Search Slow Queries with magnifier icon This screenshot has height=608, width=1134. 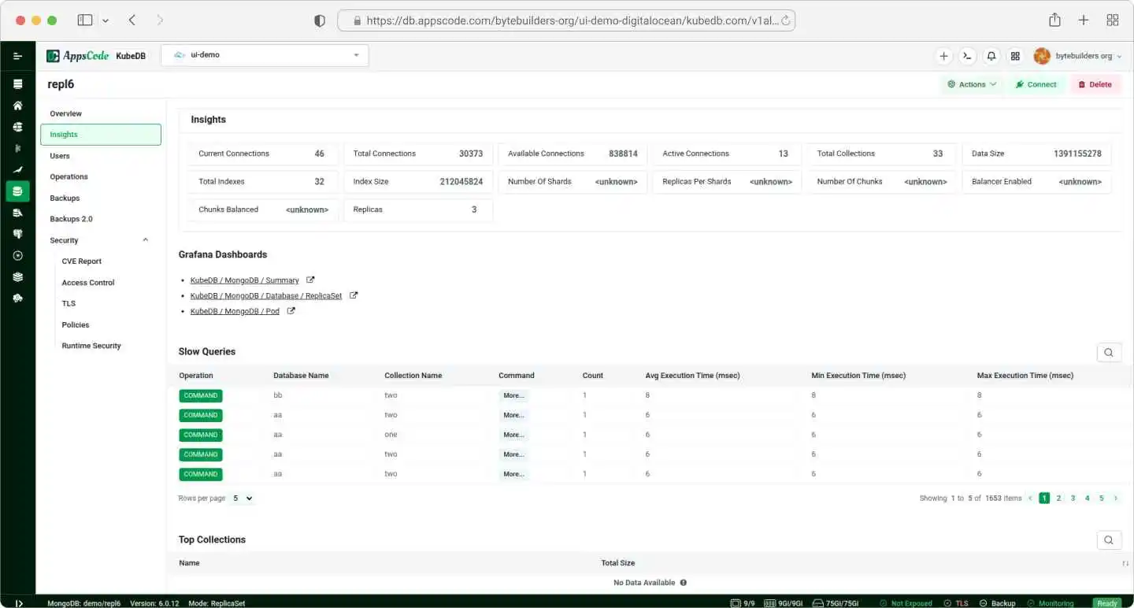(1108, 352)
